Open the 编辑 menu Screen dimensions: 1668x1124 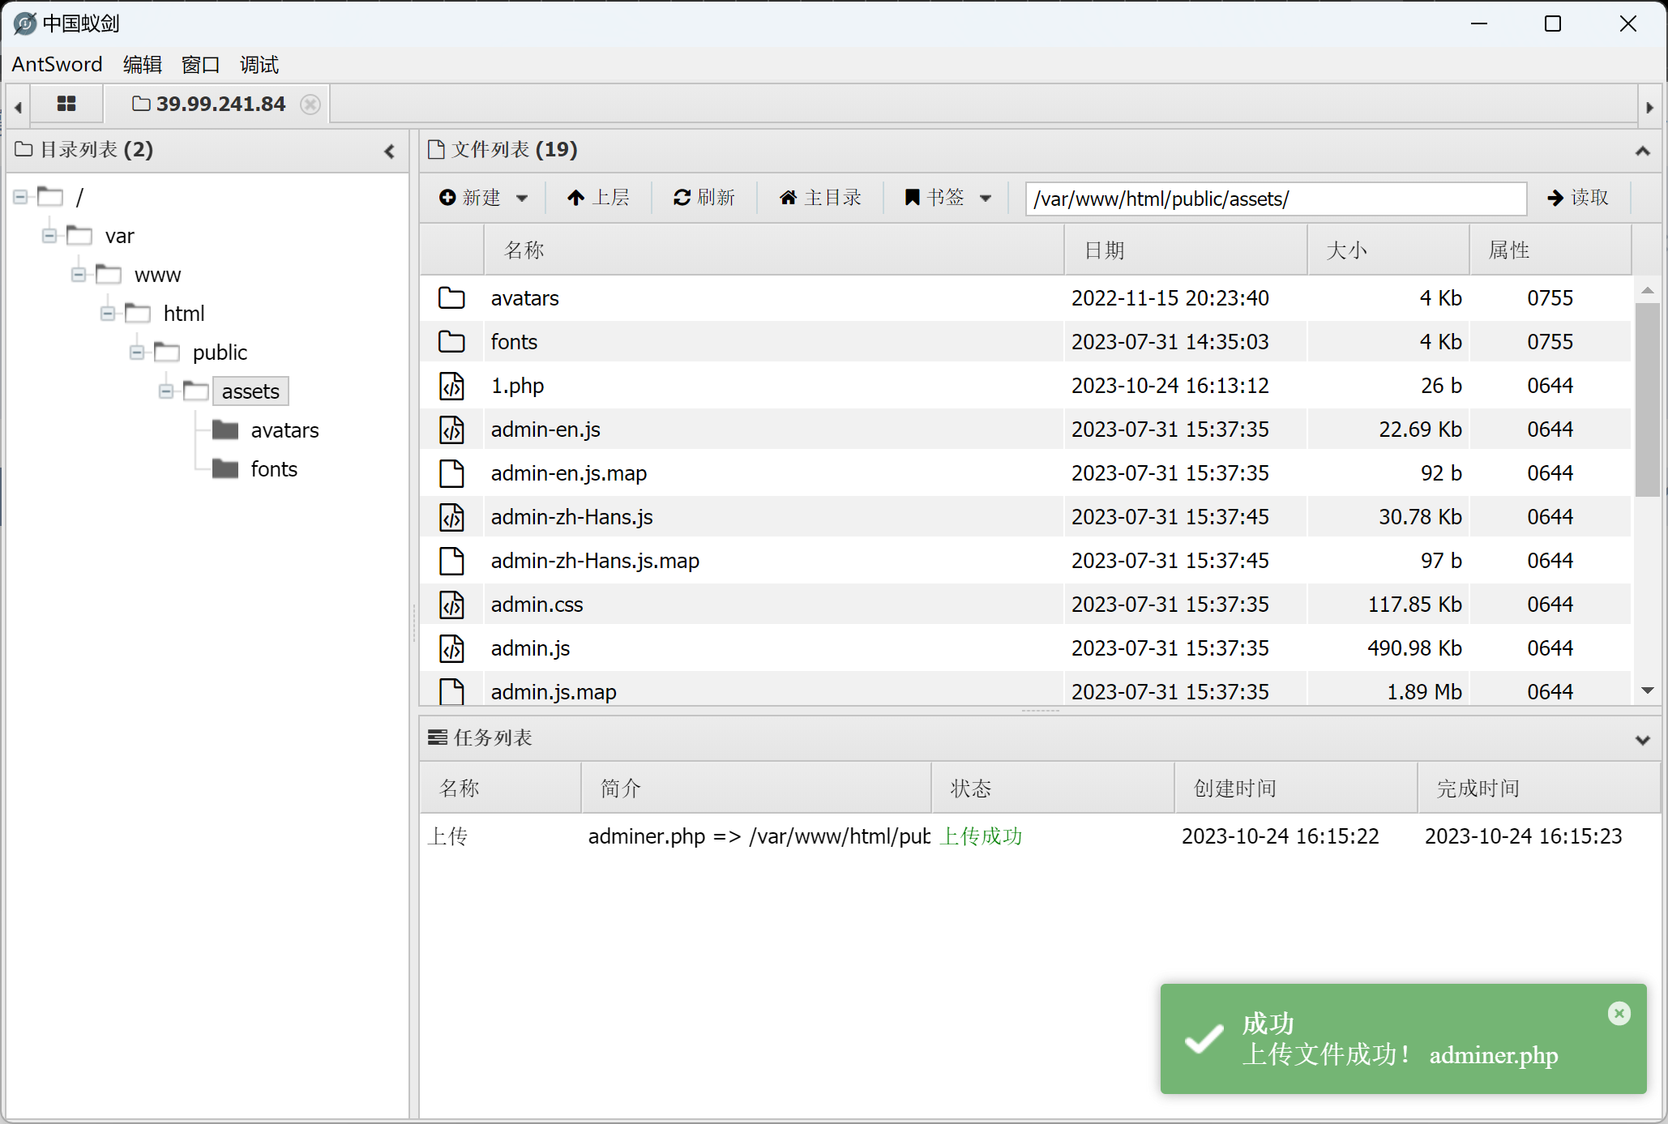[142, 65]
